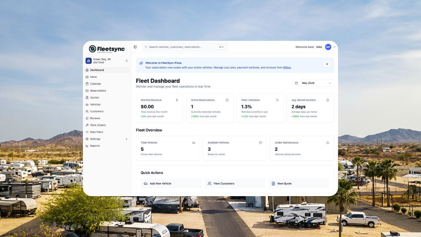Click the search magnifier icon
Viewport: 421px width, 237px height.
(x=146, y=47)
